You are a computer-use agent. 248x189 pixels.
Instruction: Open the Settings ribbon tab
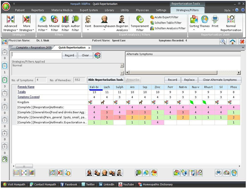(x=161, y=10)
